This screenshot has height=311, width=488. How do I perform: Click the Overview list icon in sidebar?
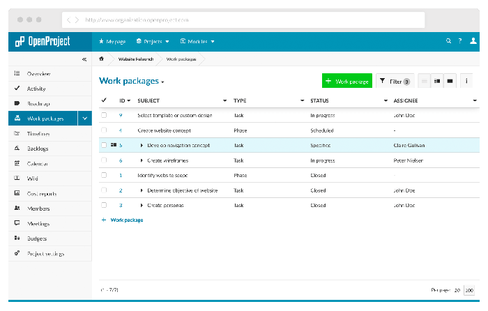click(x=17, y=73)
